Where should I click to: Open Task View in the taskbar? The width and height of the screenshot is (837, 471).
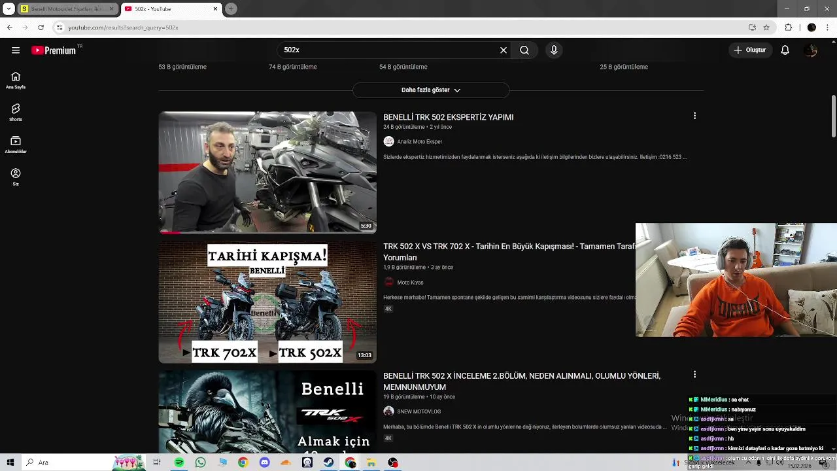pos(157,462)
